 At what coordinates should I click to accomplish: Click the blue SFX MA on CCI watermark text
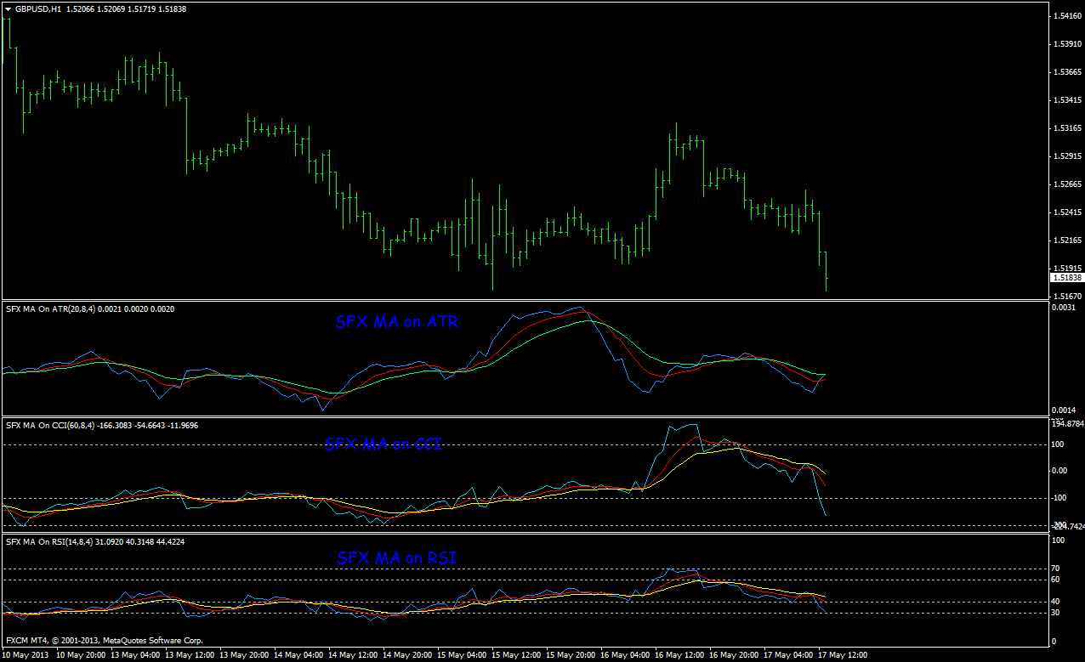click(384, 444)
